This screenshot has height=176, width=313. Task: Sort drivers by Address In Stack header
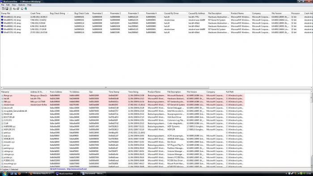click(37, 92)
